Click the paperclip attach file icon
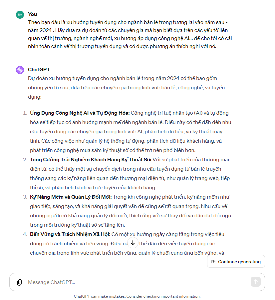Screen dimensions: 275x300 click(x=19, y=282)
